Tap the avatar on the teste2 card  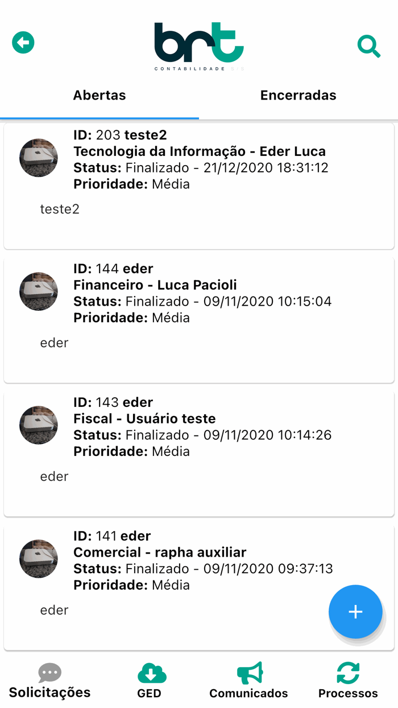[38, 158]
